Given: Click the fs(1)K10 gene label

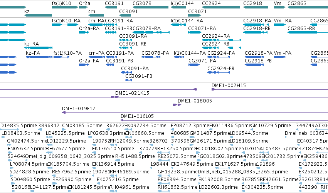Looking at the screenshot, I should [62, 3].
